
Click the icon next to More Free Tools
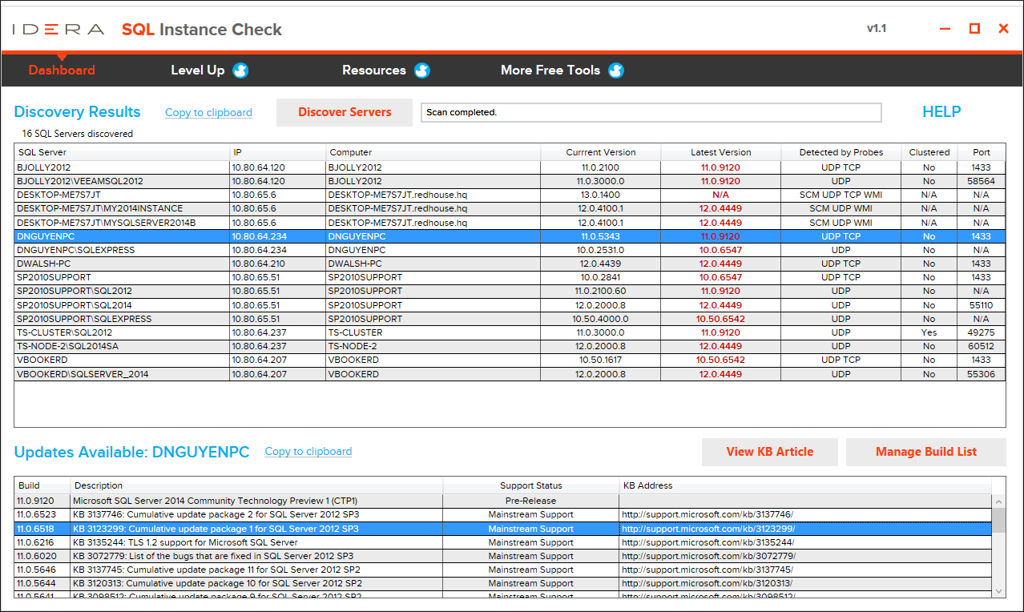point(615,70)
